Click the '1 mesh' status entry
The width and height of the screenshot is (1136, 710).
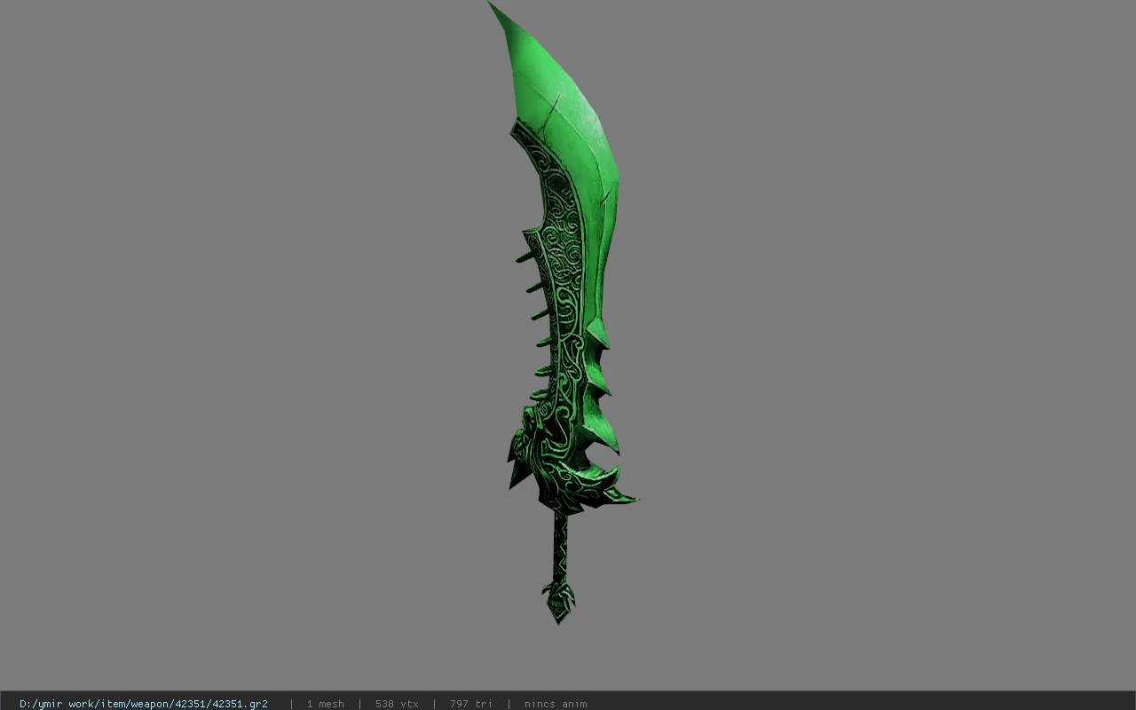coord(325,704)
